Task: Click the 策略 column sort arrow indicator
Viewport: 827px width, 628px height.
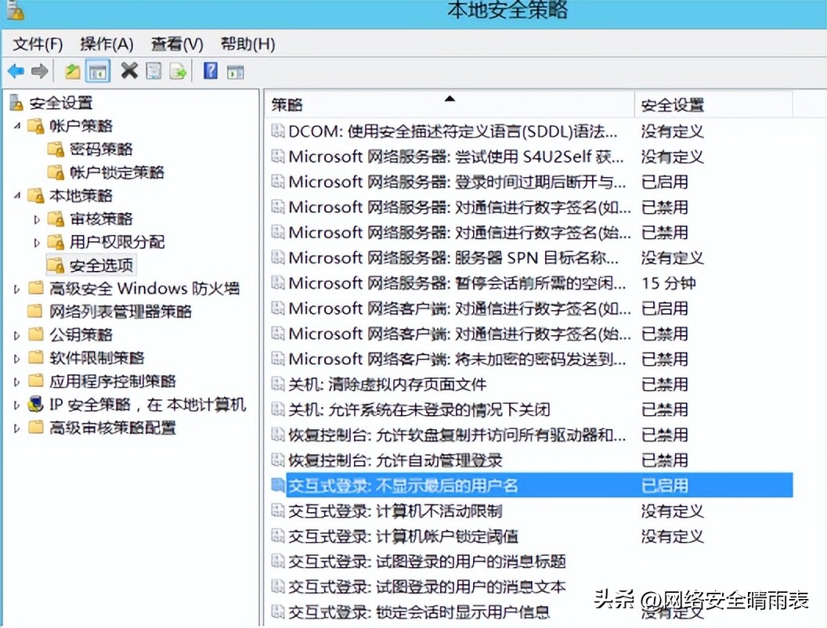Action: tap(450, 99)
